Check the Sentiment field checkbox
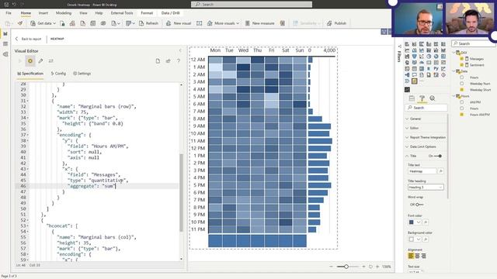Viewport: 497px width, 279px height. tap(461, 65)
